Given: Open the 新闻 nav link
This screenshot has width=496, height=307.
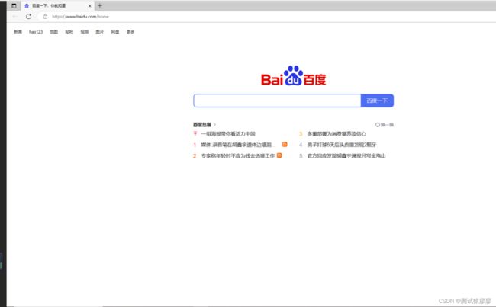Looking at the screenshot, I should (x=18, y=31).
